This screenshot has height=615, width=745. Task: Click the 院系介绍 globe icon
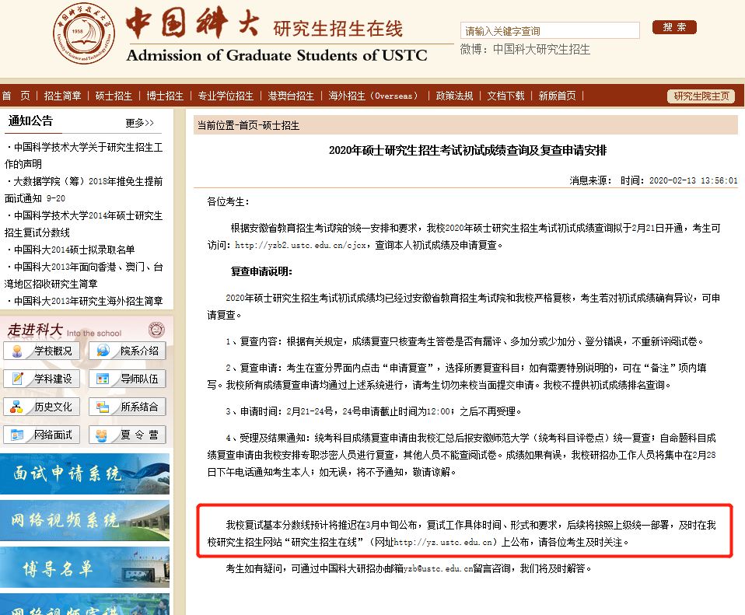pos(103,351)
